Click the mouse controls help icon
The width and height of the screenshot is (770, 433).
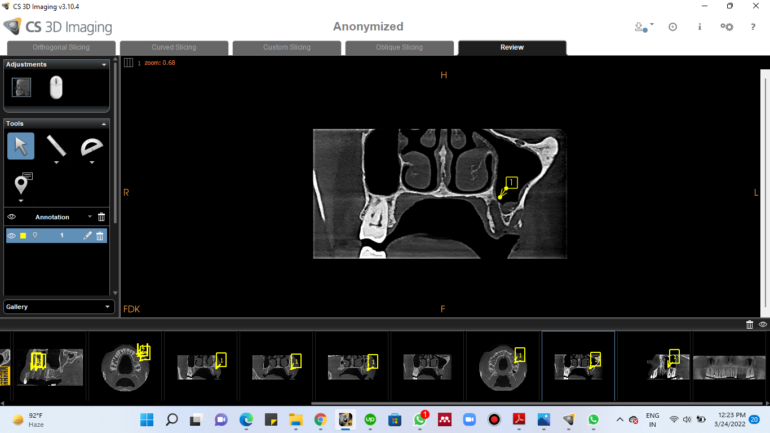pos(56,88)
